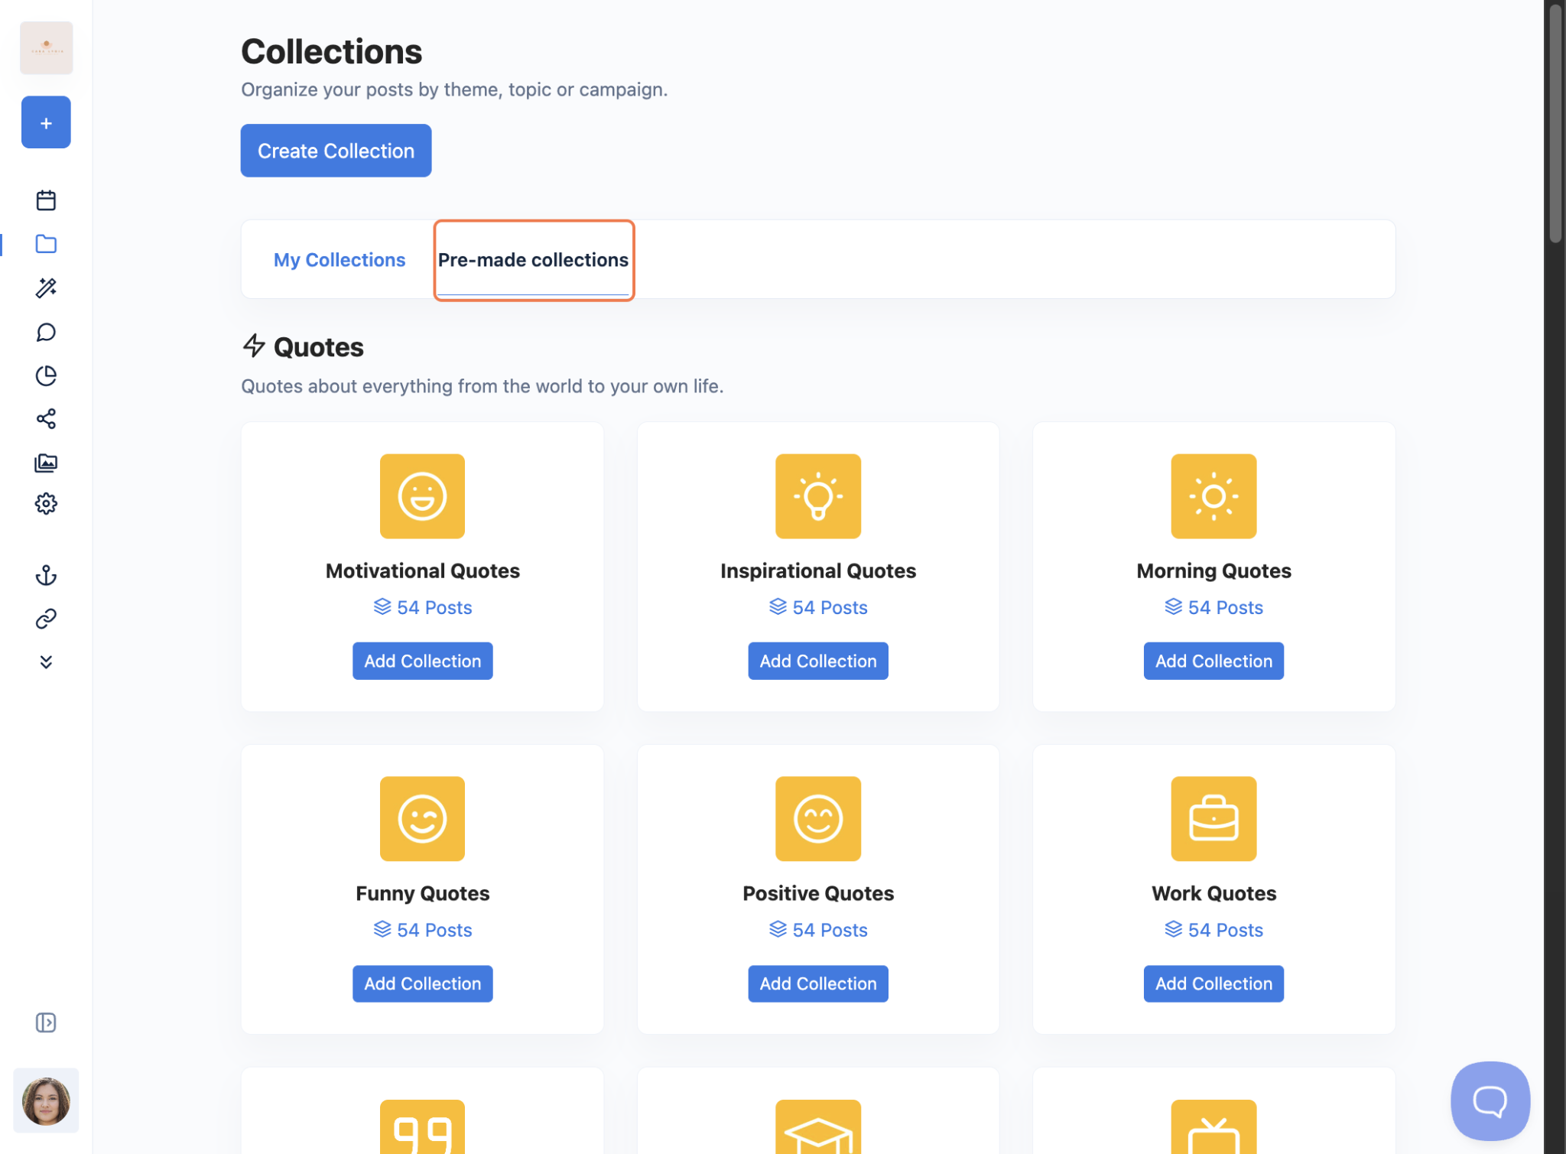Expand more items with double chevron
This screenshot has width=1566, height=1154.
click(46, 662)
